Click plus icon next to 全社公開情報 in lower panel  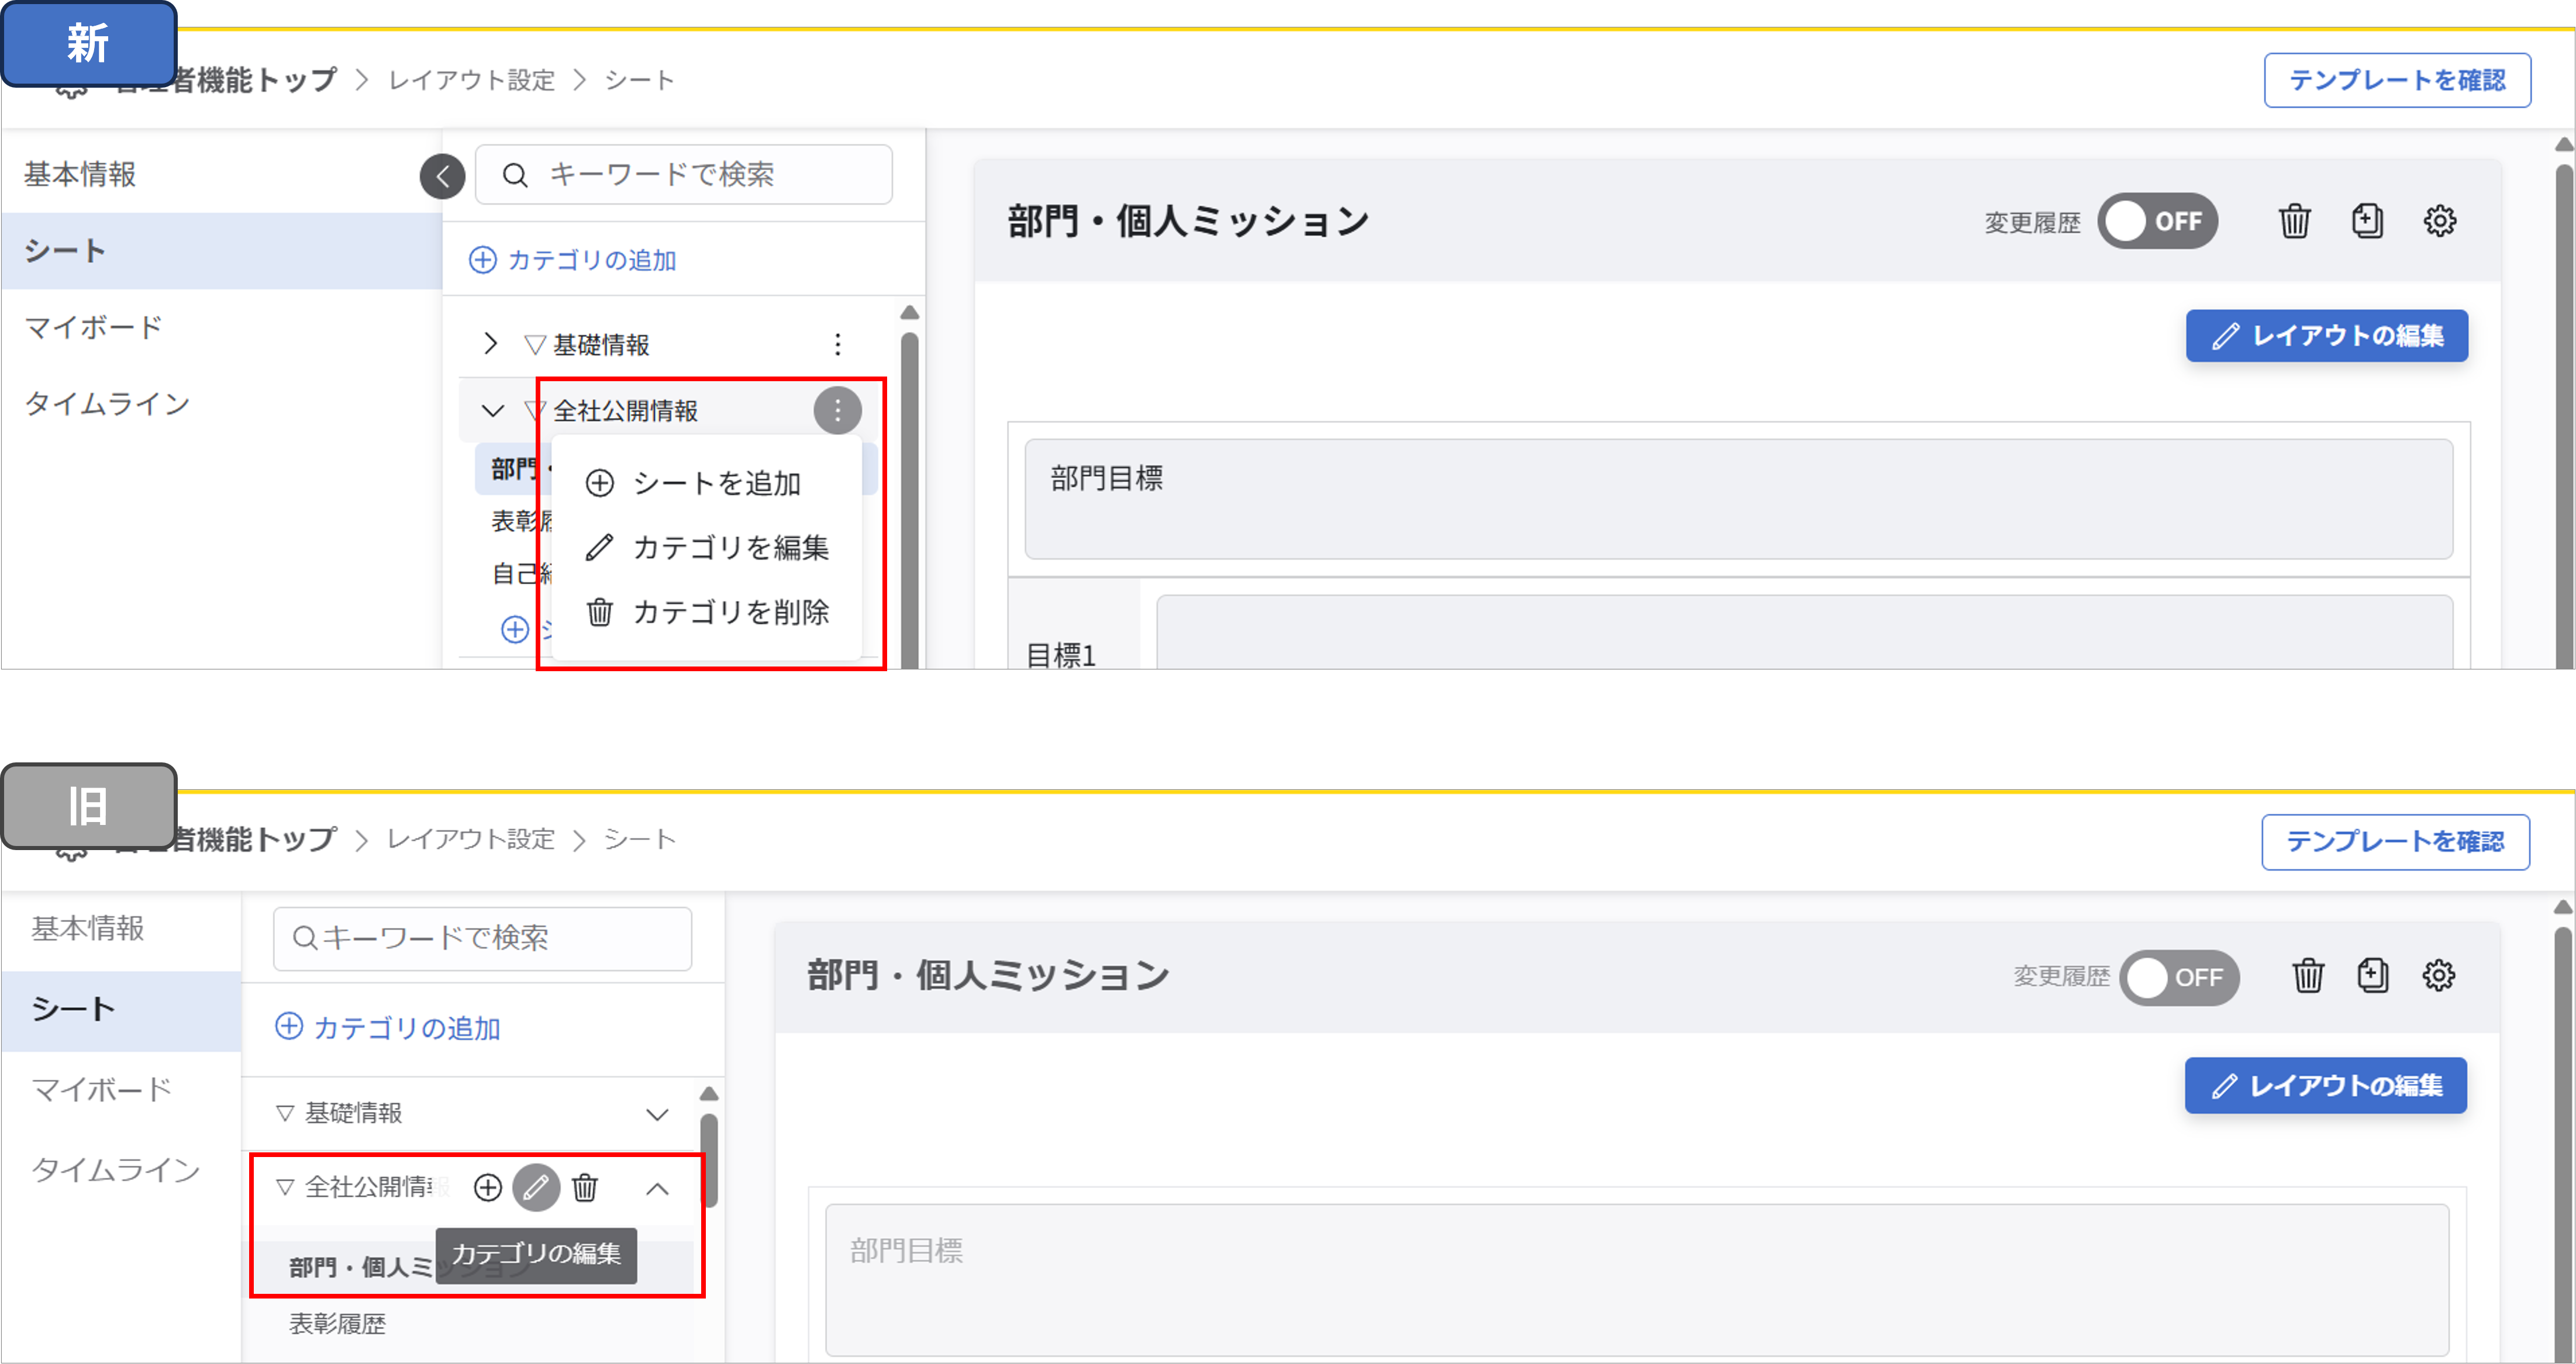pyautogui.click(x=488, y=1188)
